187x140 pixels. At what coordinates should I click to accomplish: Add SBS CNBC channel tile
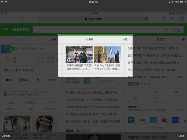click(142, 120)
